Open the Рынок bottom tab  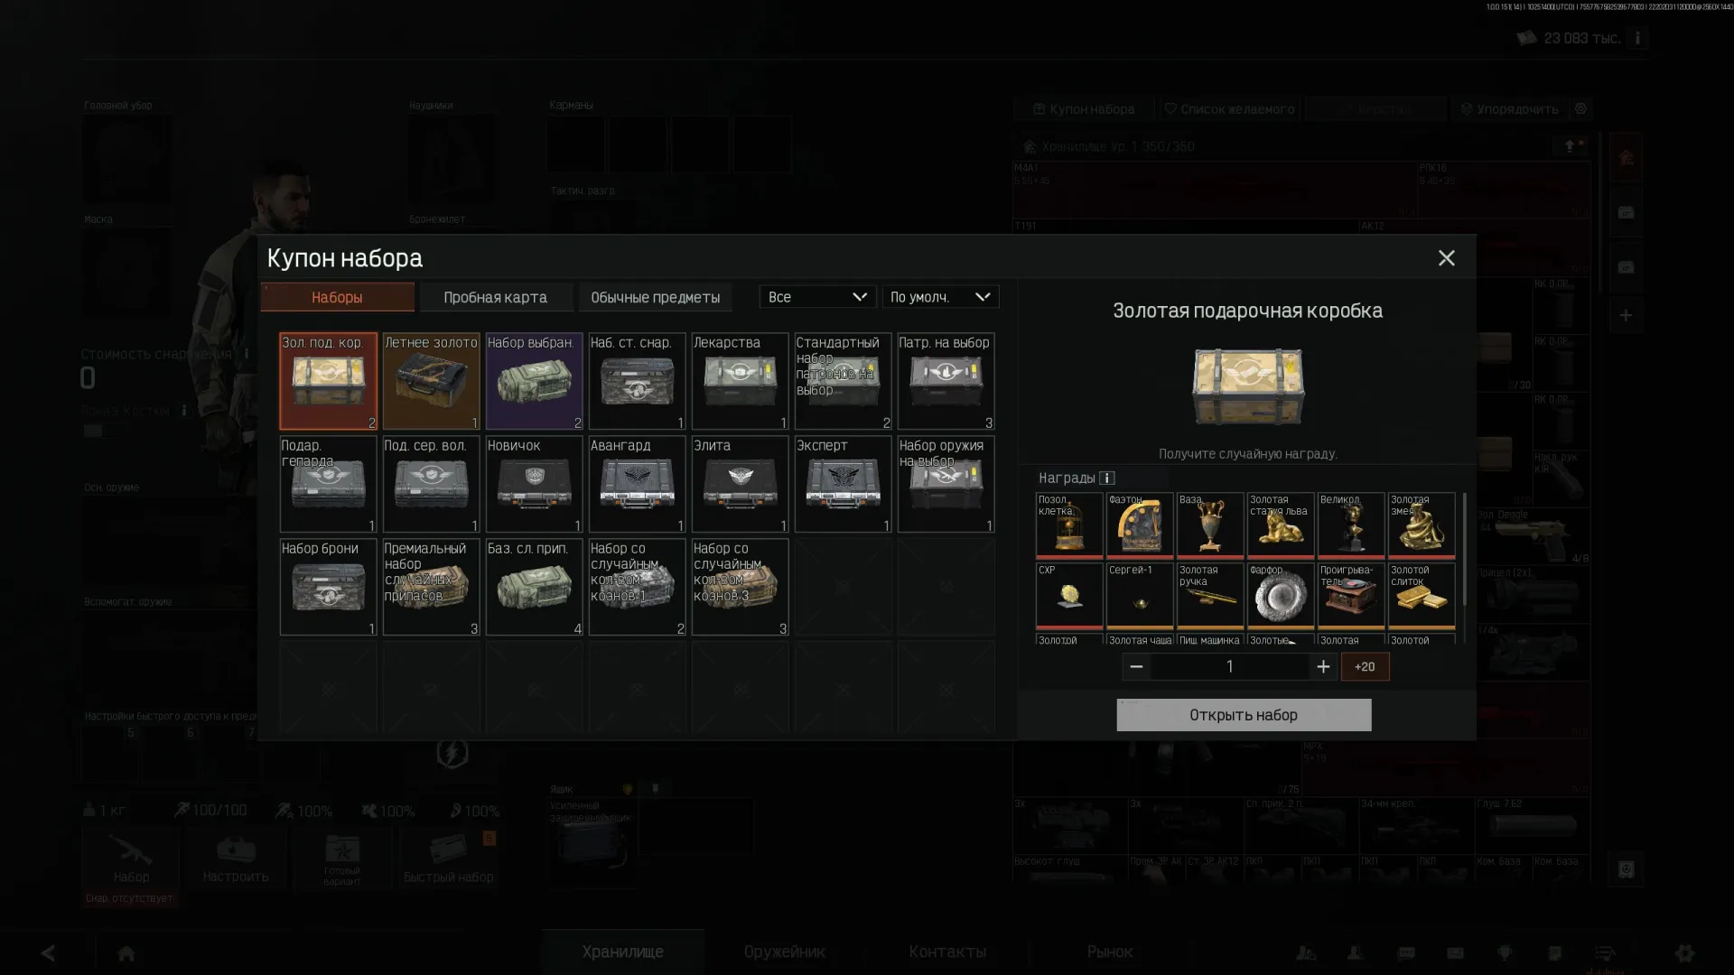(1110, 952)
